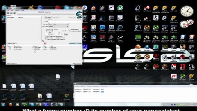Open Mafia 2 desktop shortcut

pos(183,67)
